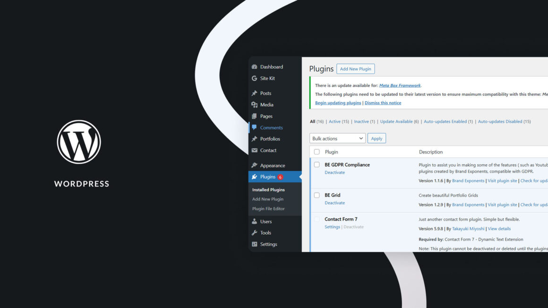Open Plugin File Editor submenu item

268,208
